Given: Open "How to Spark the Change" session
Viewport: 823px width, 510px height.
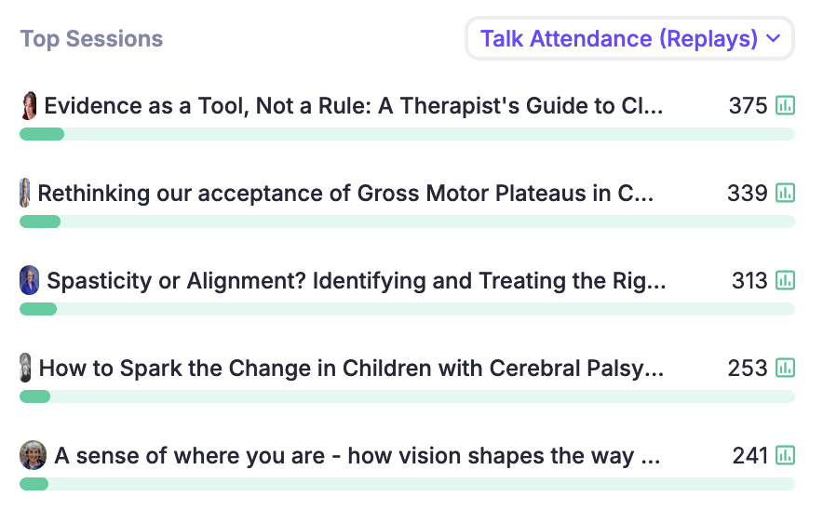Looking at the screenshot, I should click(352, 369).
